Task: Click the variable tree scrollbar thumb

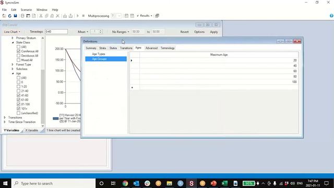Action: [x=43, y=96]
